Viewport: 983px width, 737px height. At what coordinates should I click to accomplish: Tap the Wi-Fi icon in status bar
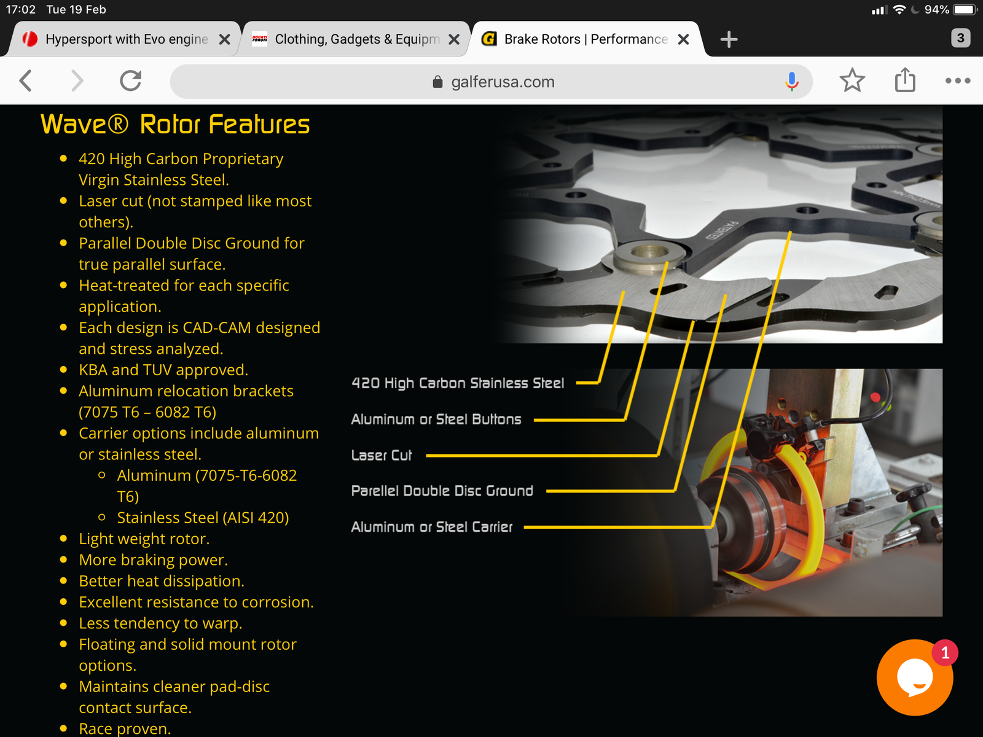pos(899,9)
